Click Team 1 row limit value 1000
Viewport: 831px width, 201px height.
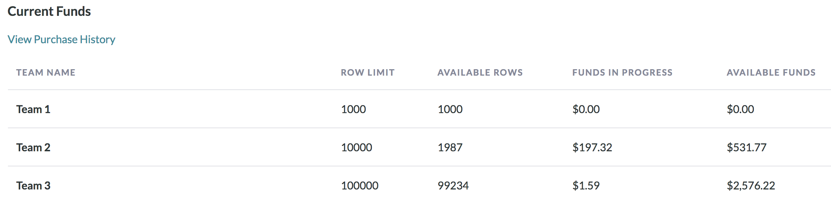coord(353,109)
